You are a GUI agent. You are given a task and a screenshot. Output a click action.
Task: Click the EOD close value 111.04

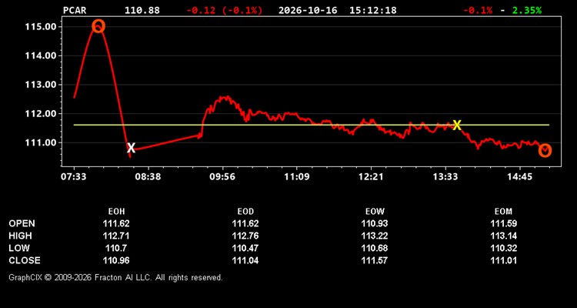(x=245, y=260)
